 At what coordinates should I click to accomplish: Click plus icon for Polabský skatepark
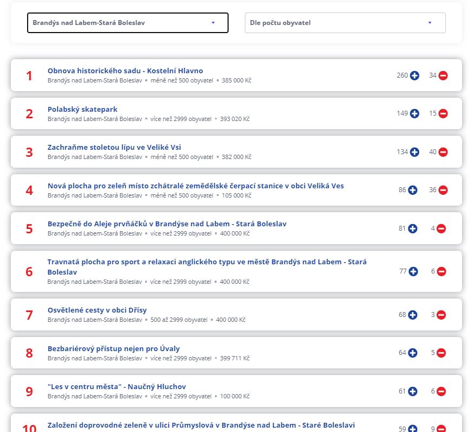[x=414, y=113]
